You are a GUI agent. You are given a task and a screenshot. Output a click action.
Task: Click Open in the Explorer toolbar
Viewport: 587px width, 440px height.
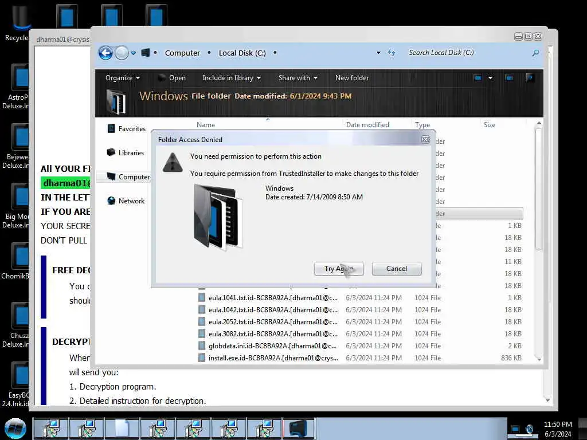click(172, 78)
